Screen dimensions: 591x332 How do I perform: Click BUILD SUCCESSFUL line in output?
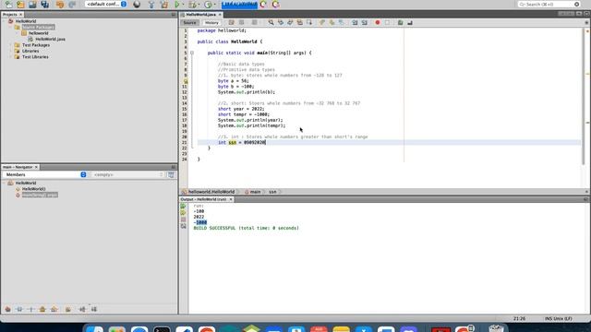247,228
